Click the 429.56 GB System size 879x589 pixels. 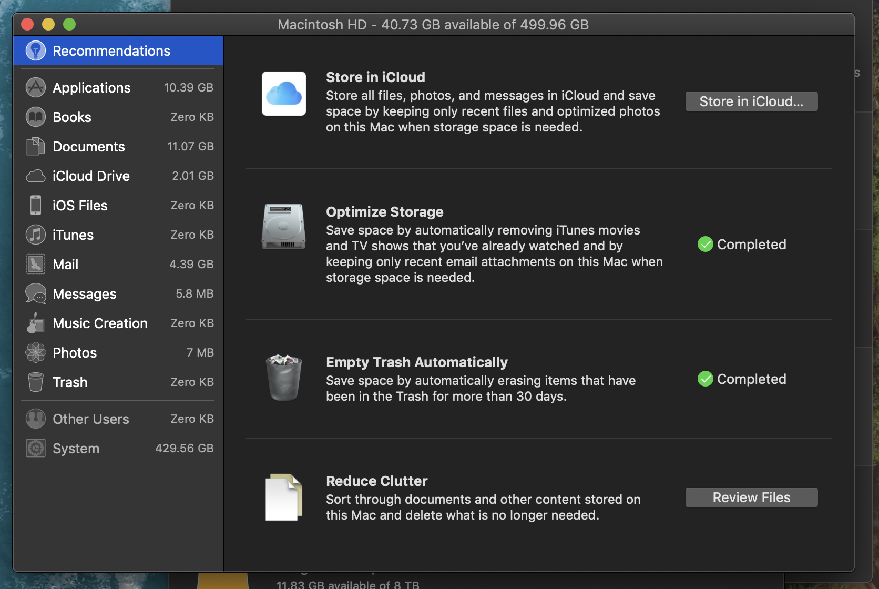coord(185,448)
